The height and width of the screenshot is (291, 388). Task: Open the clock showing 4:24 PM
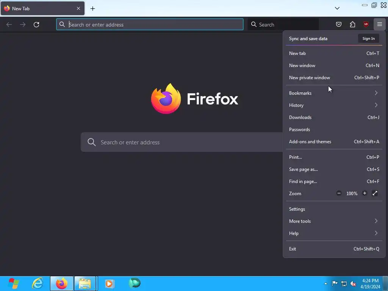[x=370, y=283]
